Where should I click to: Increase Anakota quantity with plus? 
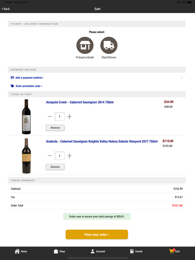point(69,156)
